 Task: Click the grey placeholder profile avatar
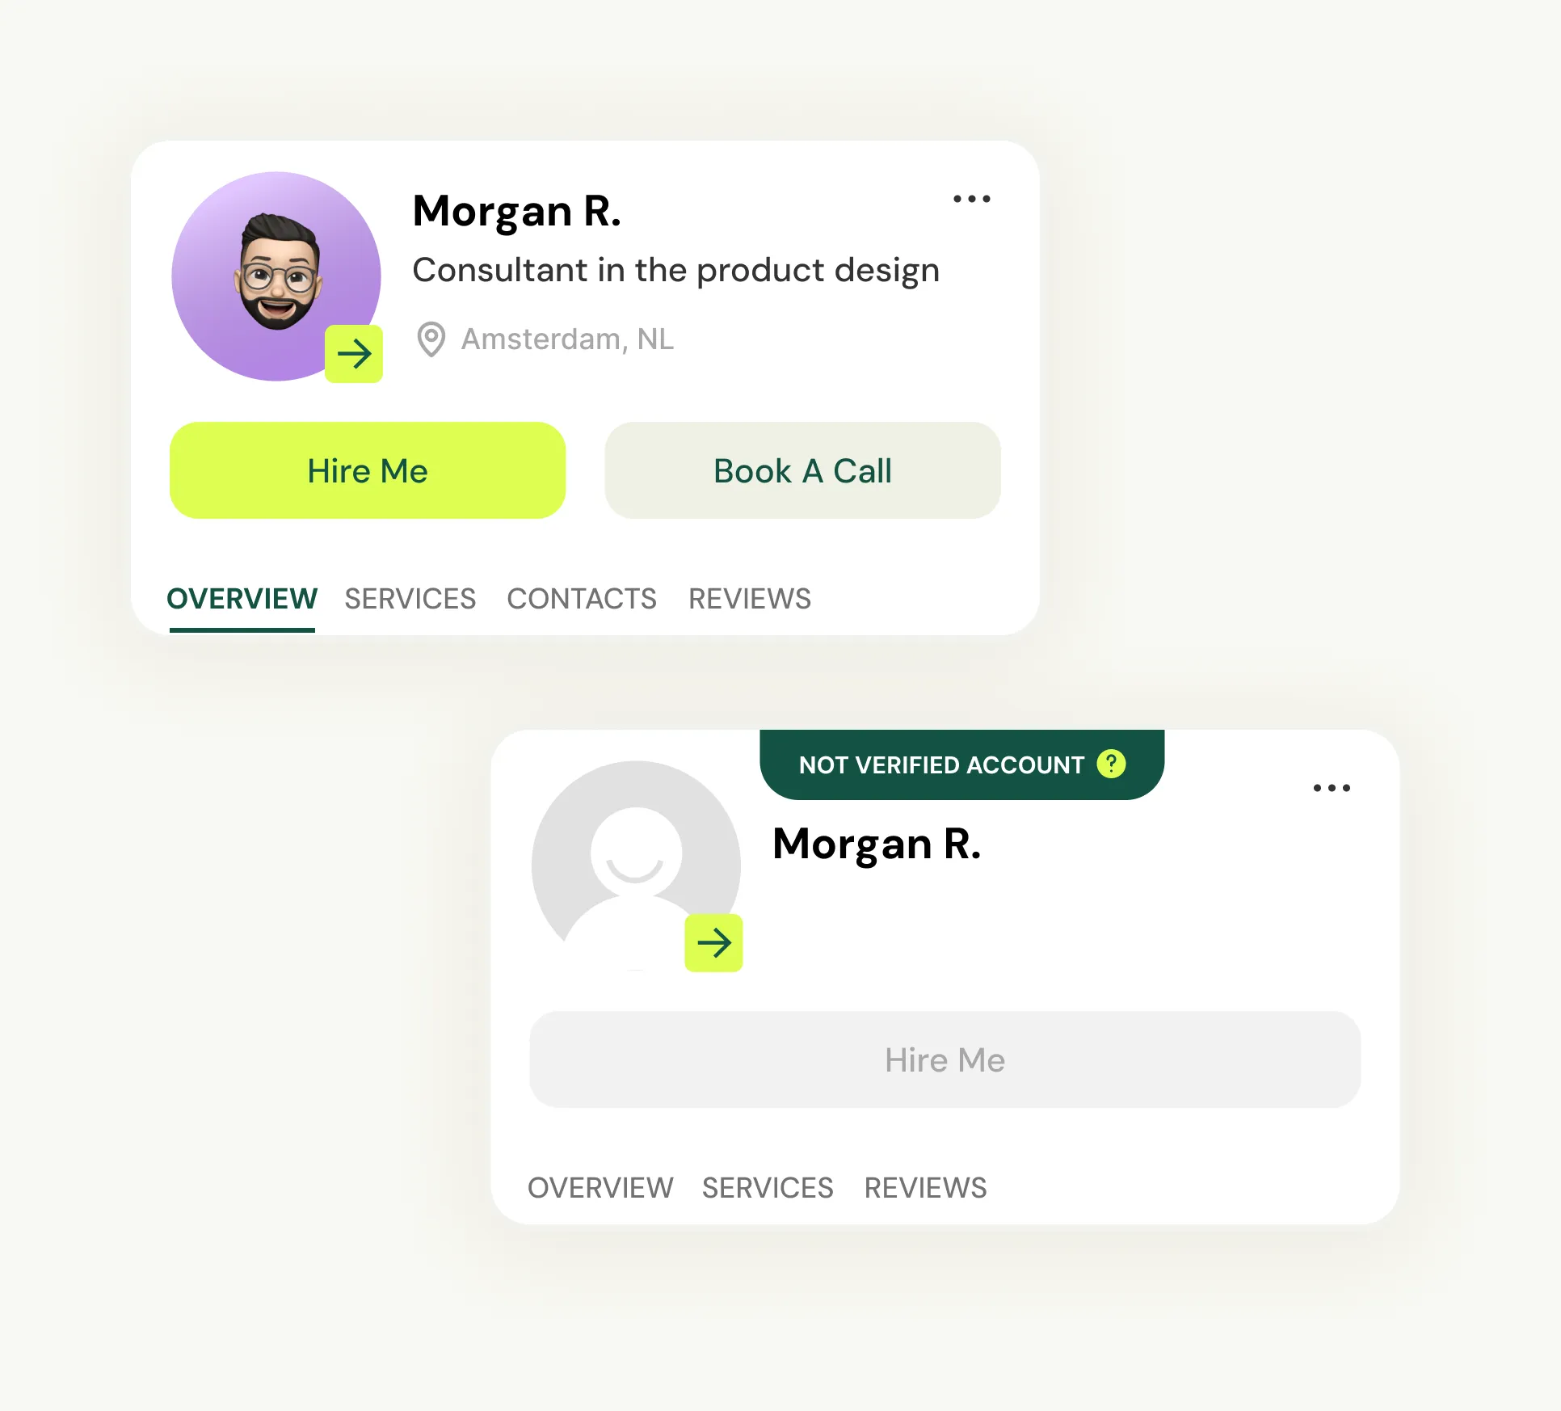click(636, 866)
